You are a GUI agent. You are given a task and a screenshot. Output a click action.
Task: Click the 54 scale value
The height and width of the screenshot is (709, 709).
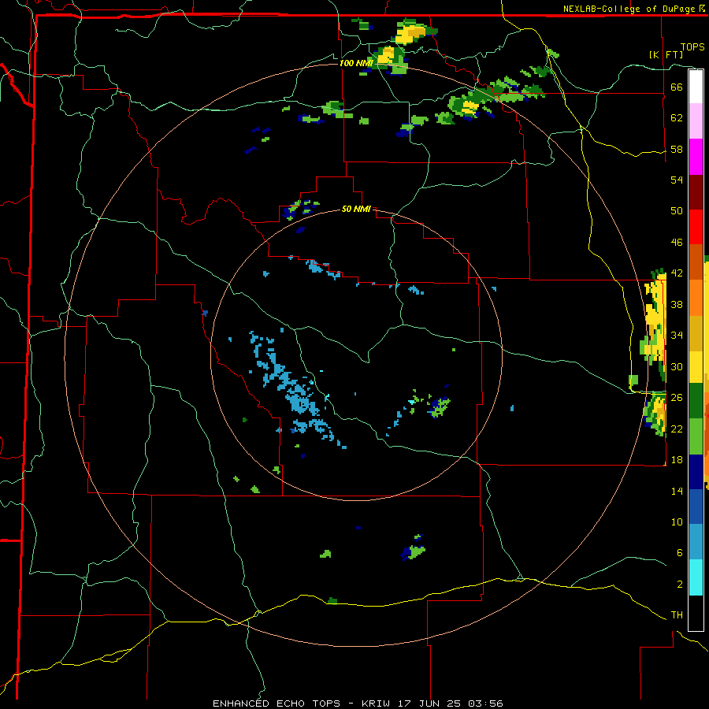click(x=677, y=180)
